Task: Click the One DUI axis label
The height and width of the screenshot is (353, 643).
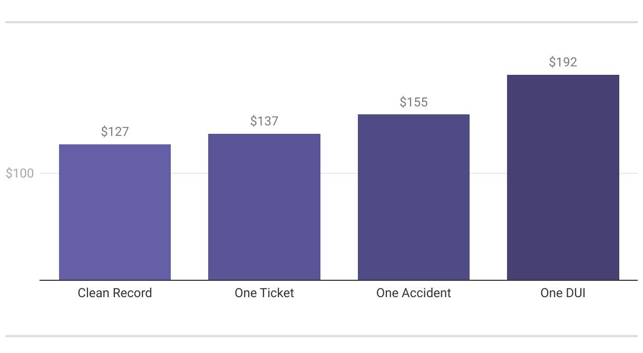Action: coord(563,293)
